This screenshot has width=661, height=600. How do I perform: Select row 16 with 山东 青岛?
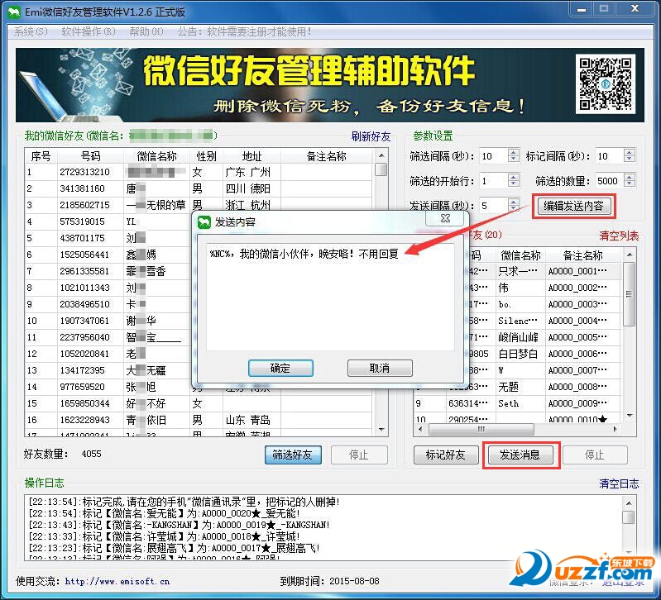[199, 420]
